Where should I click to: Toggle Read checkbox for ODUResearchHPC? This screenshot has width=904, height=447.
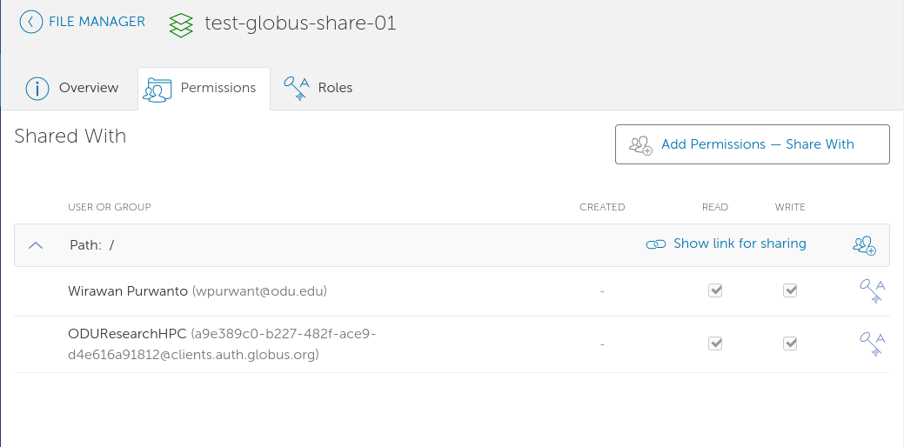tap(715, 344)
